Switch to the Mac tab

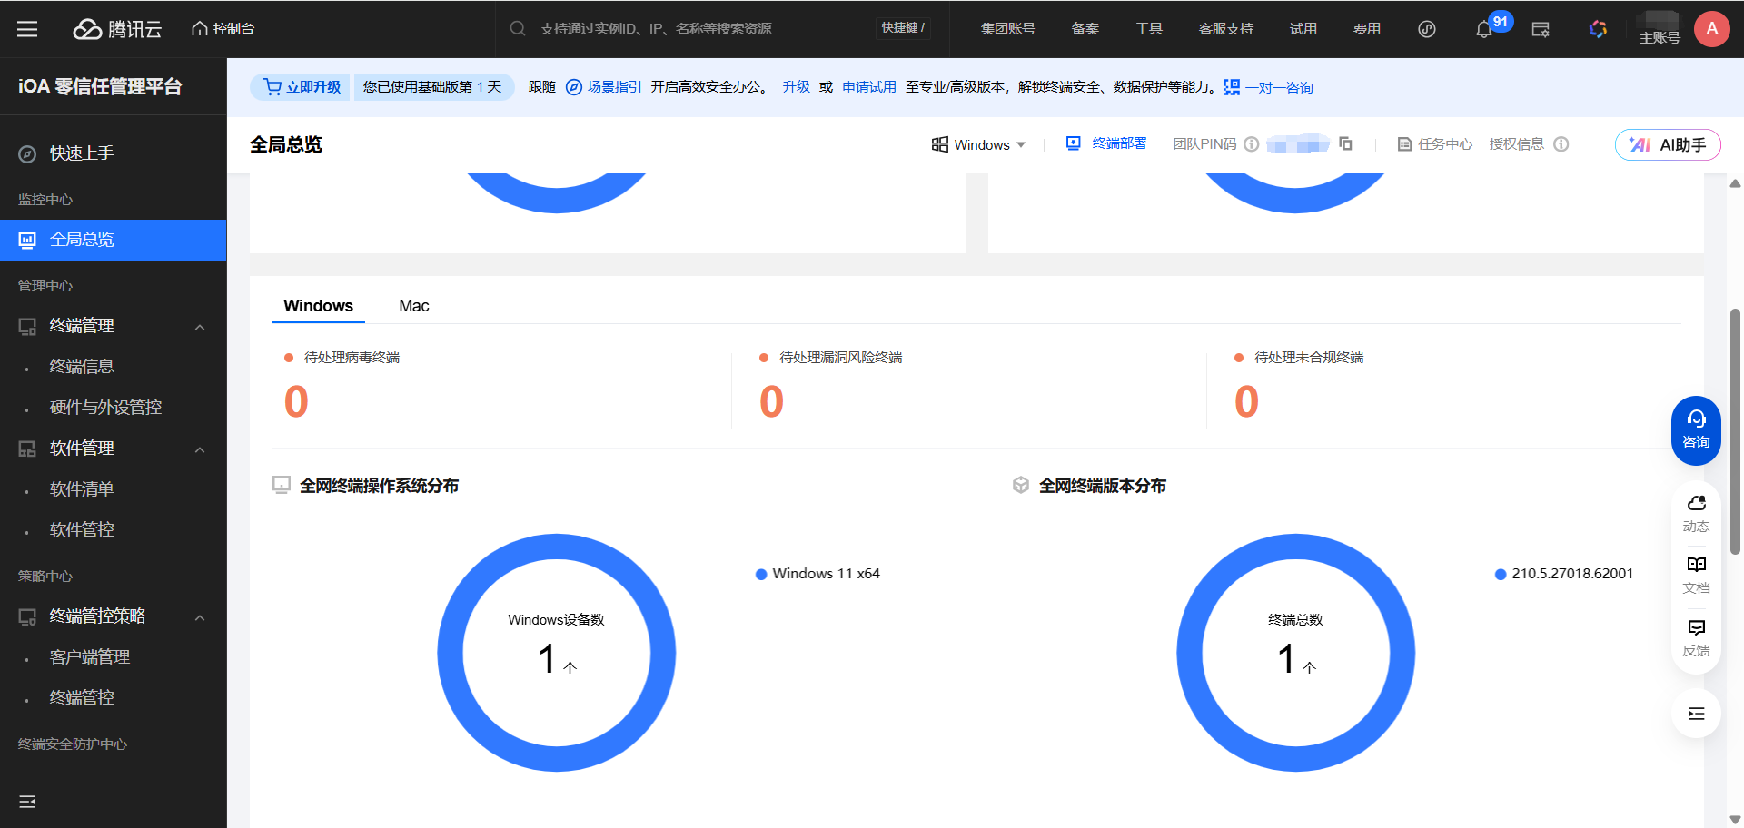414,306
